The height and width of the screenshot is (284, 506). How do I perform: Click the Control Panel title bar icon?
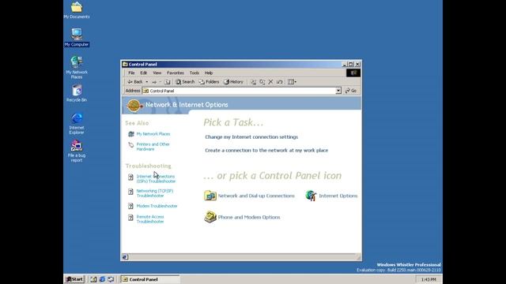(x=125, y=65)
